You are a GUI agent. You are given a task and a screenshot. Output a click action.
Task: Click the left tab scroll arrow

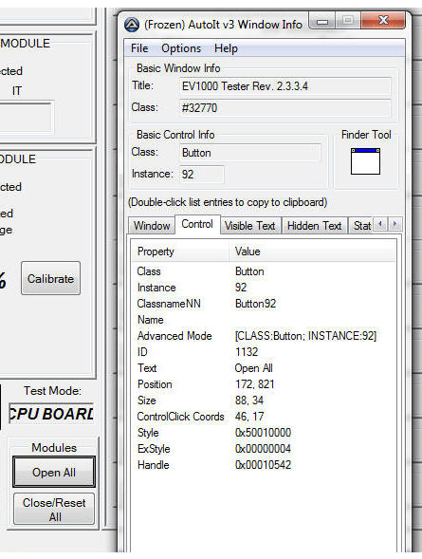[380, 224]
